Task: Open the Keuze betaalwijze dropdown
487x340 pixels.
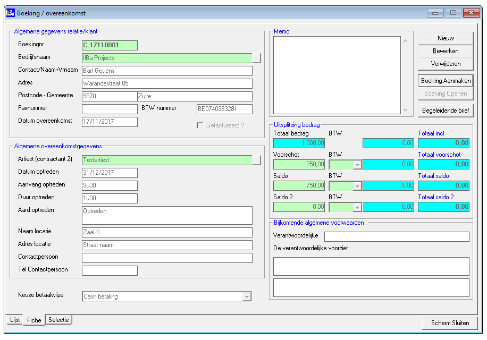Action: (247, 296)
